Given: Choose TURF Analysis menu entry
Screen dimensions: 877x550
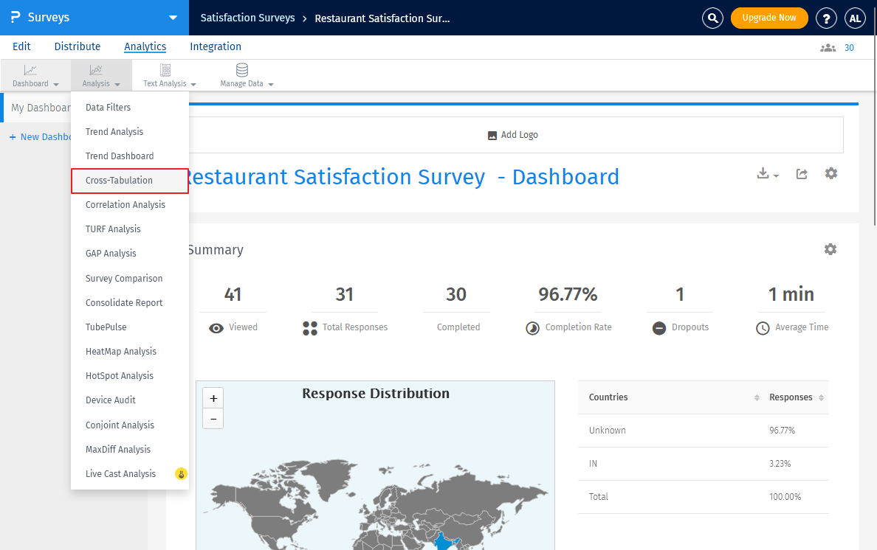Looking at the screenshot, I should [113, 229].
